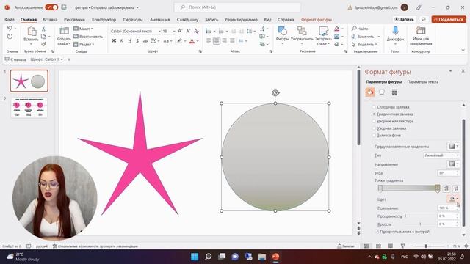470x264 pixels.
Task: Switch to Shape Format (Формат фигуры) tab
Action: click(317, 20)
